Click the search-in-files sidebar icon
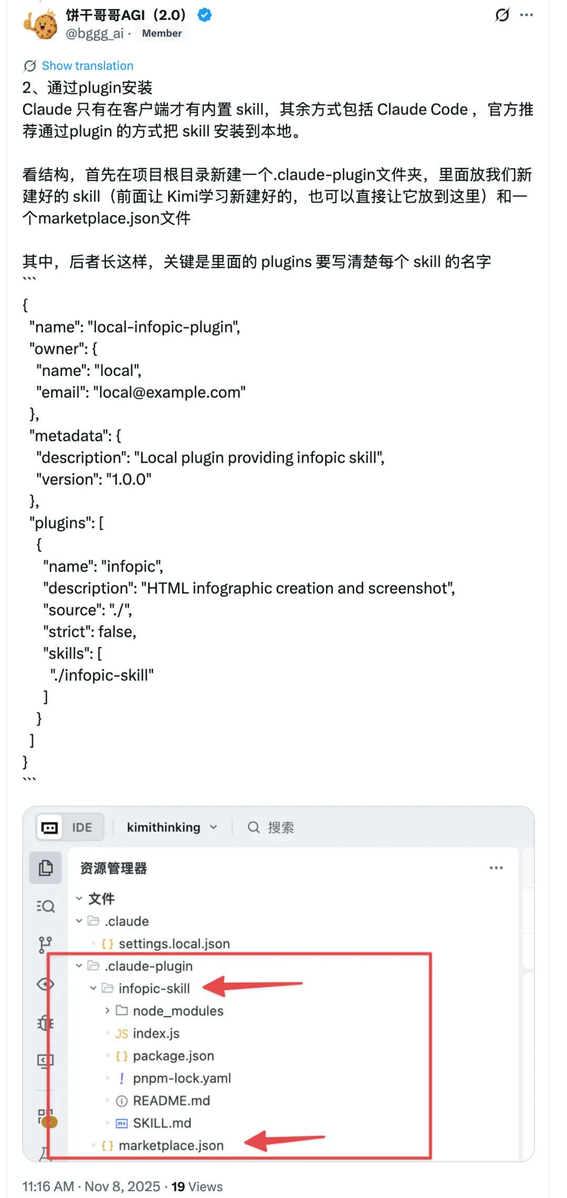Image resolution: width=567 pixels, height=1198 pixels. click(x=46, y=906)
